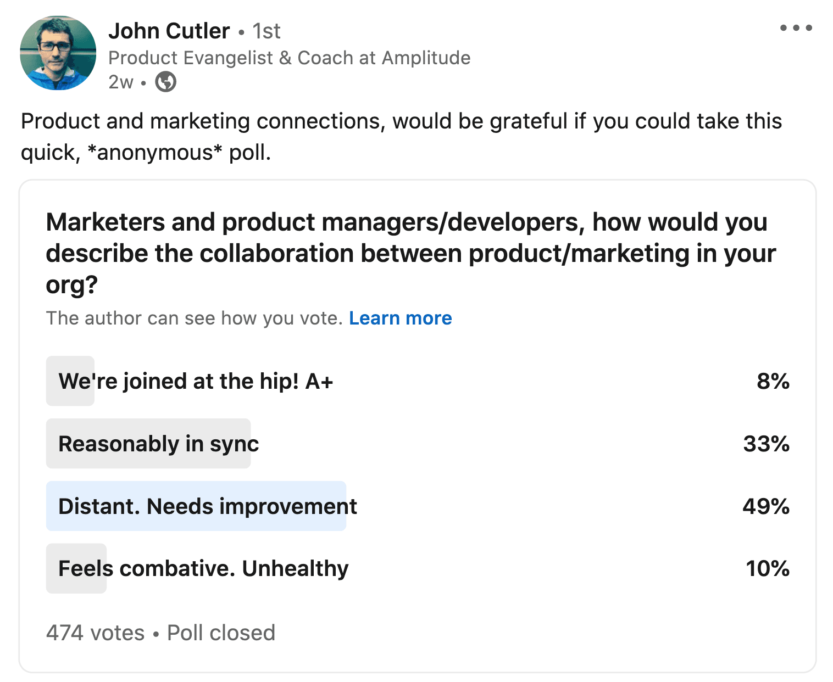Click the three-dot post options menu
Screen dimensions: 833x682
pyautogui.click(x=796, y=26)
